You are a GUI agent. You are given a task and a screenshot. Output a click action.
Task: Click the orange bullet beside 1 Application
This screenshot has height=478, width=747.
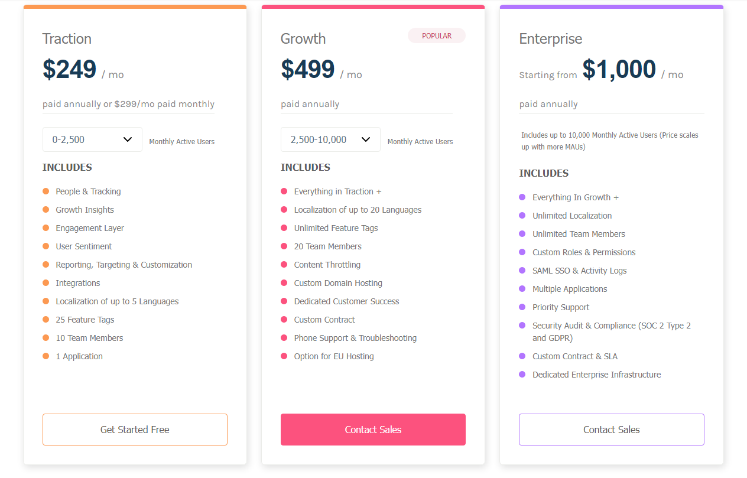point(46,356)
